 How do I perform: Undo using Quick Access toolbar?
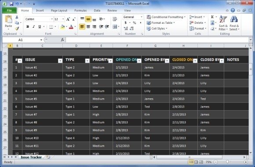click(17, 4)
